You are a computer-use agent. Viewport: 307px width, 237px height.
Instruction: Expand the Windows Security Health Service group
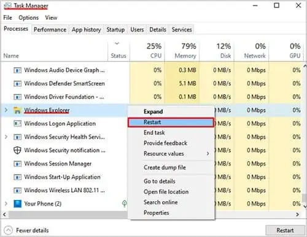click(x=6, y=137)
